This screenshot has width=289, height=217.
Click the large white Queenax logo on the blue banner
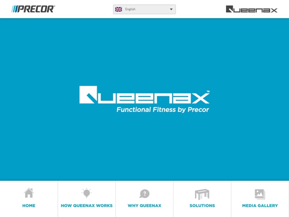point(144,95)
